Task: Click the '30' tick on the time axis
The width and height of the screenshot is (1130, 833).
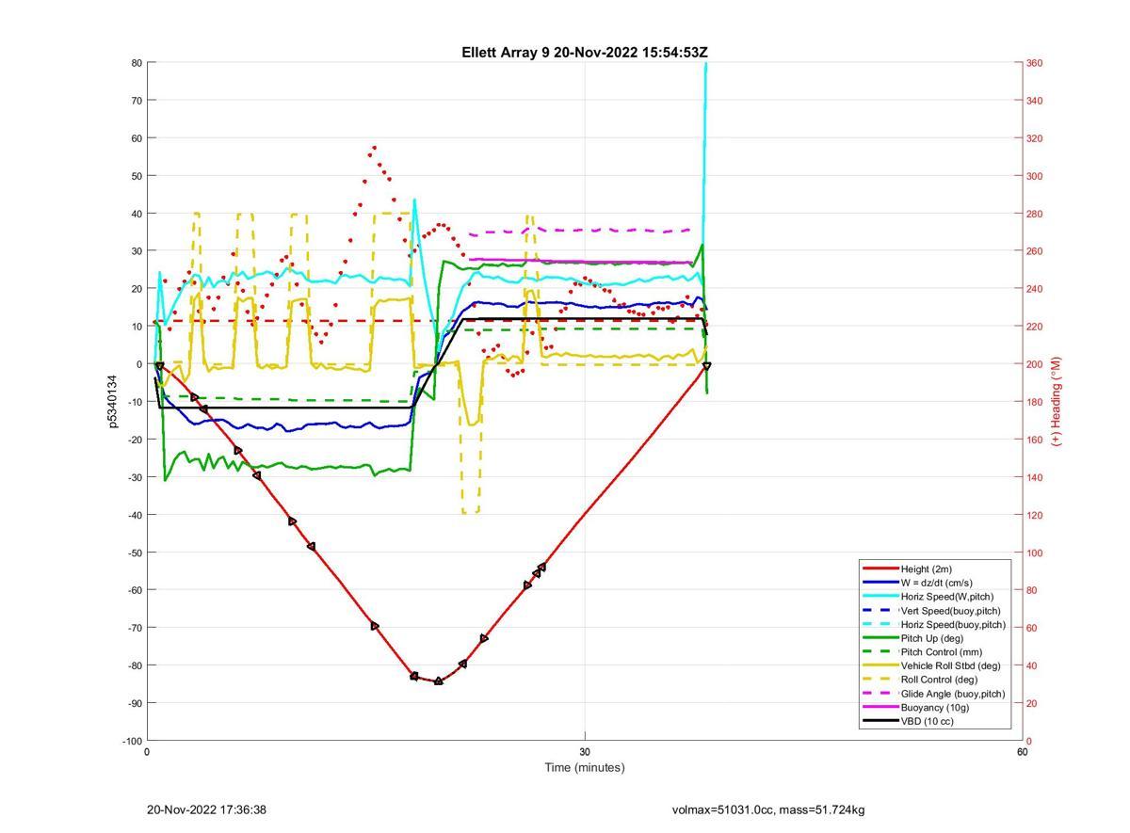Action: [x=585, y=751]
